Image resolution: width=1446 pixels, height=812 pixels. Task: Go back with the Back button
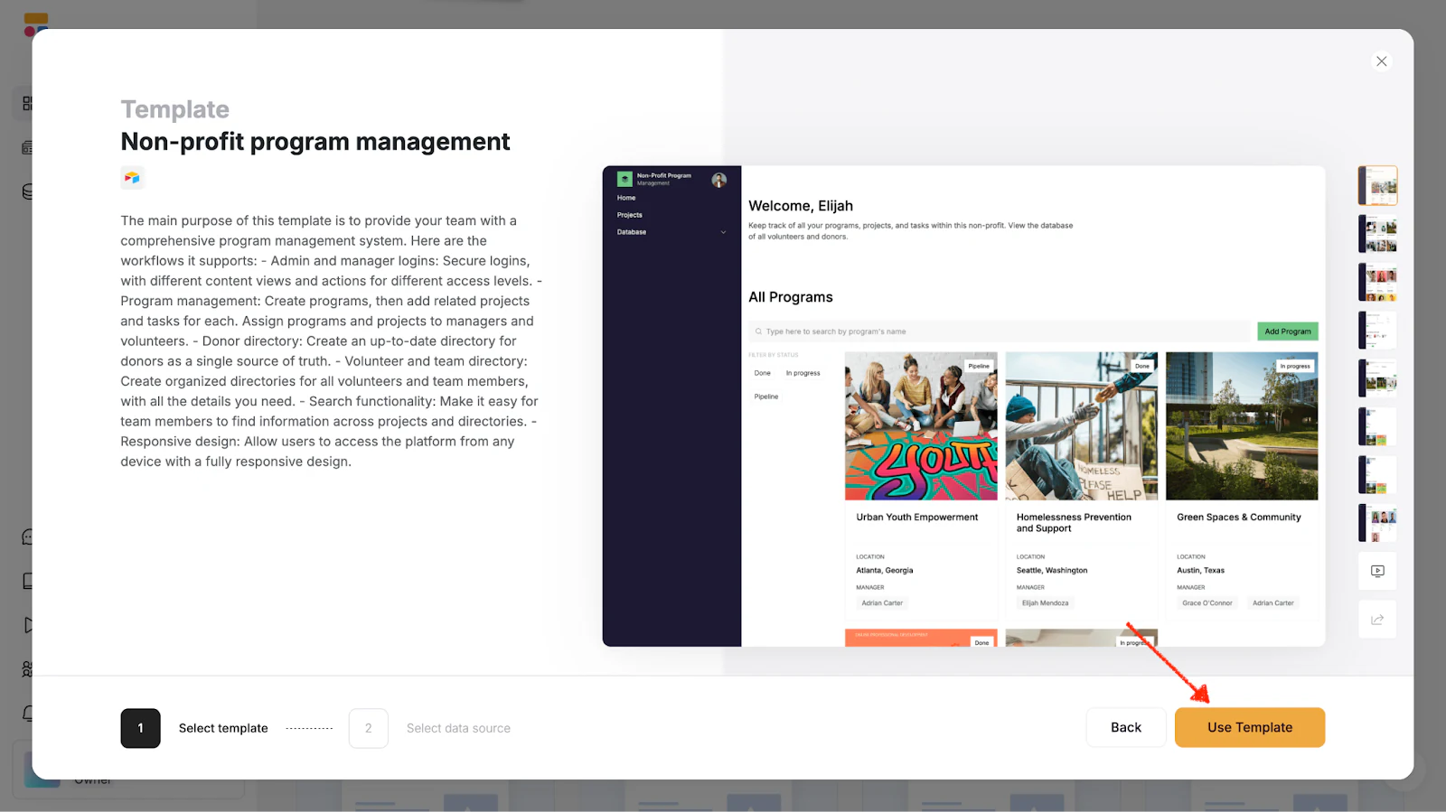coord(1126,727)
